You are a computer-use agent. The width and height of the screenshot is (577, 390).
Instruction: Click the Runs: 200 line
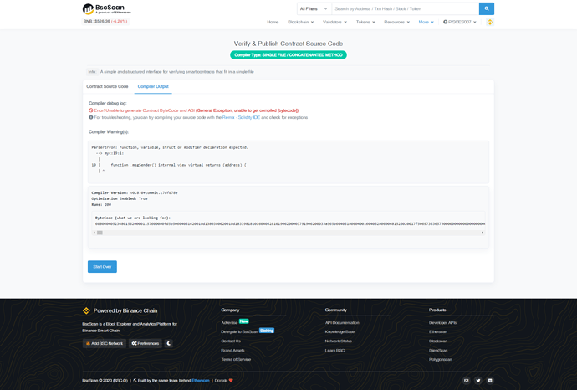[x=101, y=204]
